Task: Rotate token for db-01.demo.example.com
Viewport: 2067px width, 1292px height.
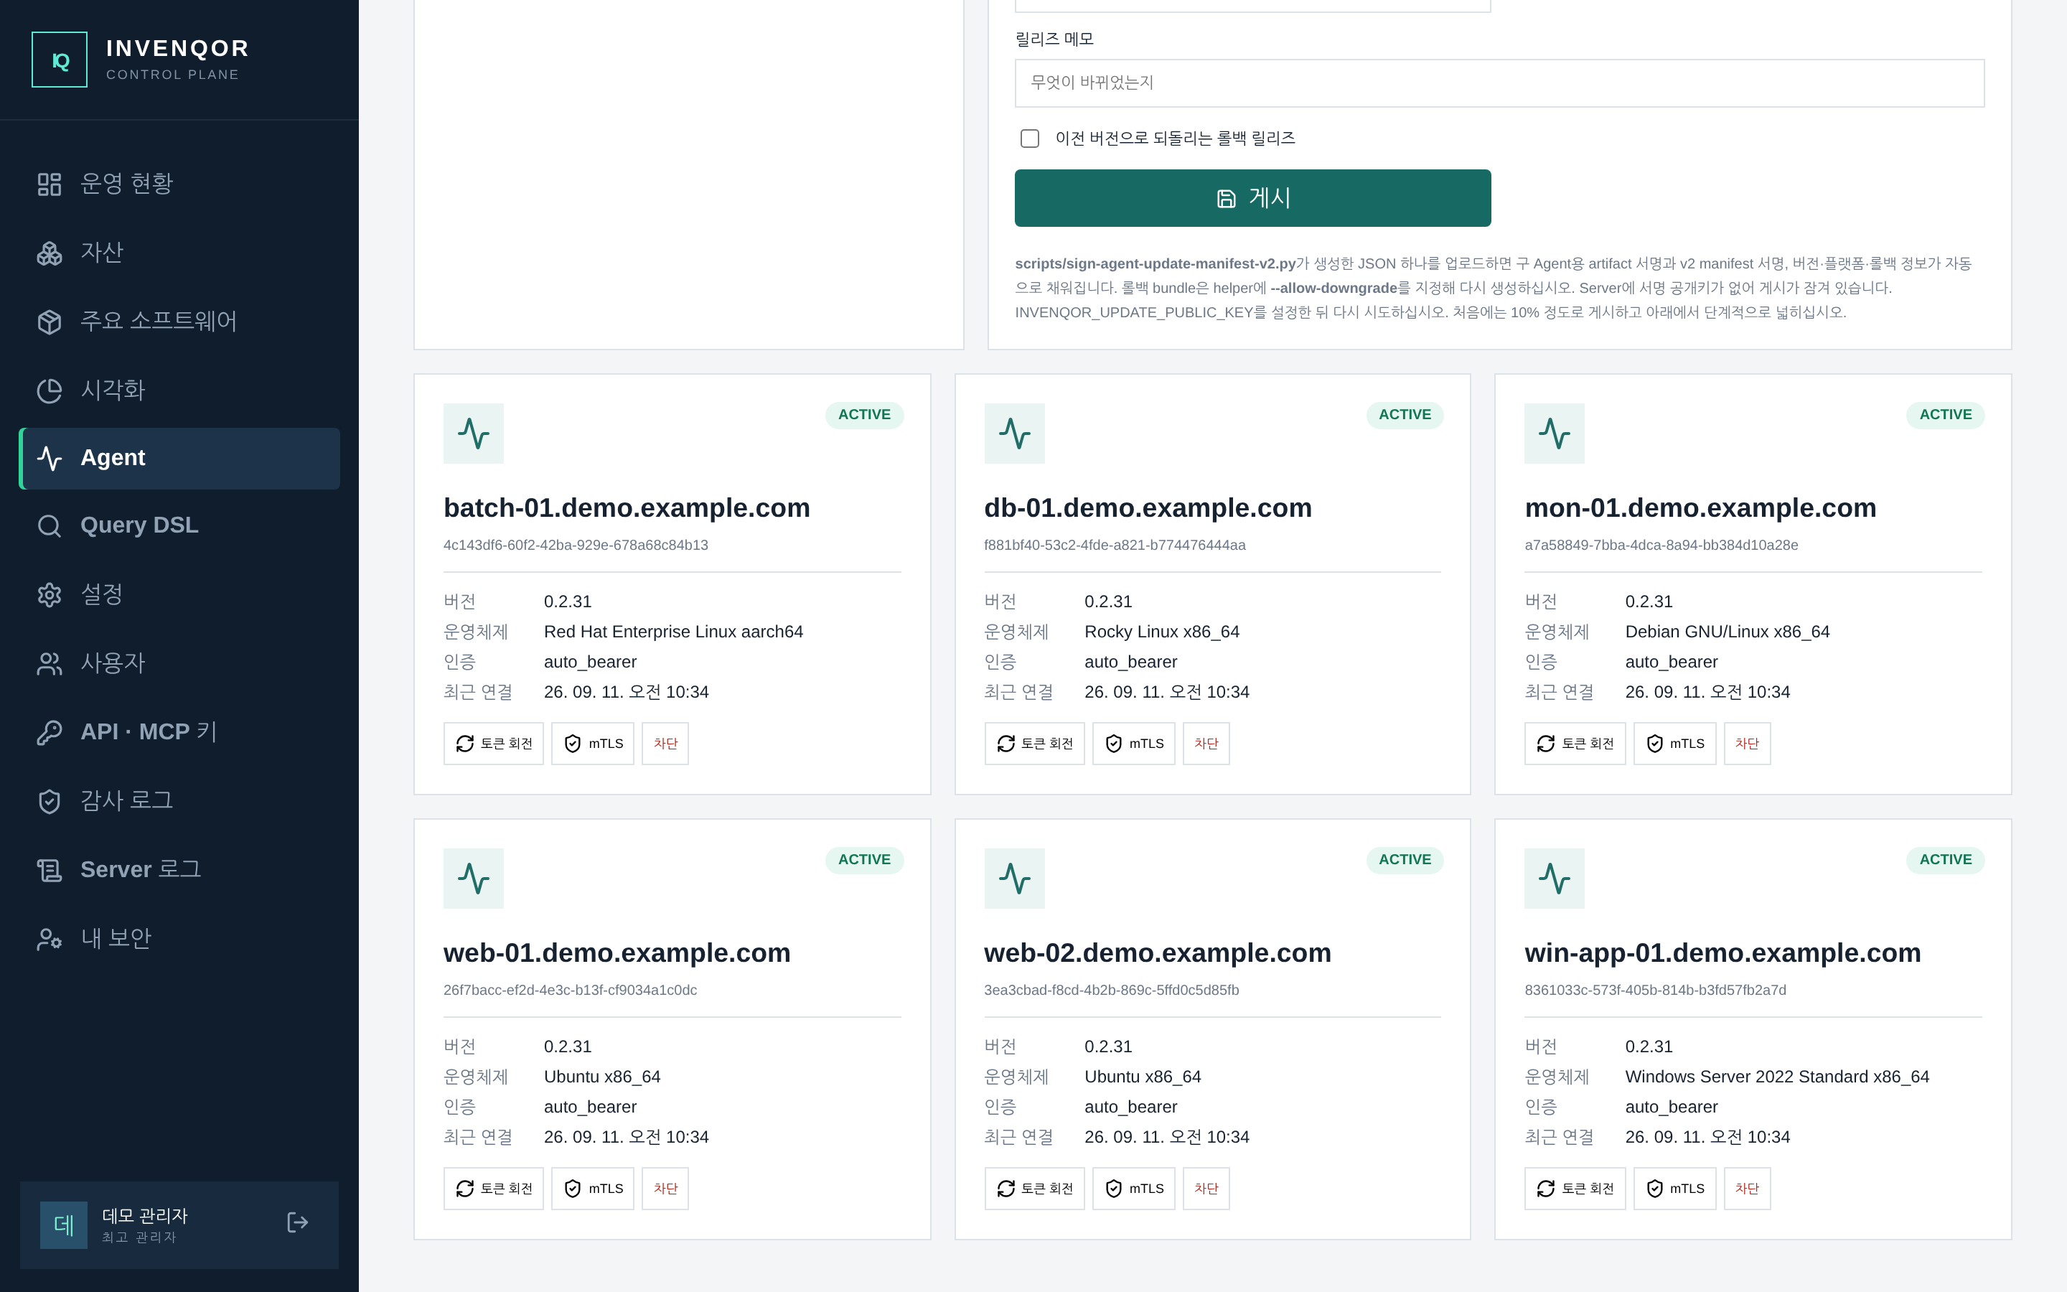Action: point(1034,744)
